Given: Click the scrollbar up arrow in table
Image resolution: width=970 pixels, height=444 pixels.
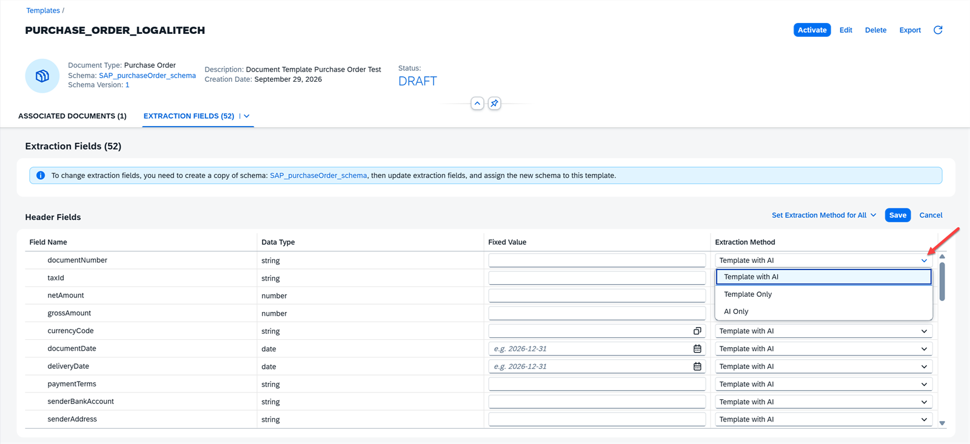Looking at the screenshot, I should [x=942, y=256].
